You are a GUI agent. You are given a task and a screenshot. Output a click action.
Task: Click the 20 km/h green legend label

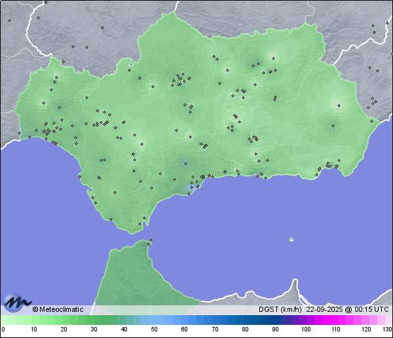coord(64,330)
